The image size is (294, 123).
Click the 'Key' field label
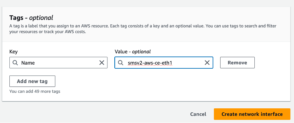14,52
